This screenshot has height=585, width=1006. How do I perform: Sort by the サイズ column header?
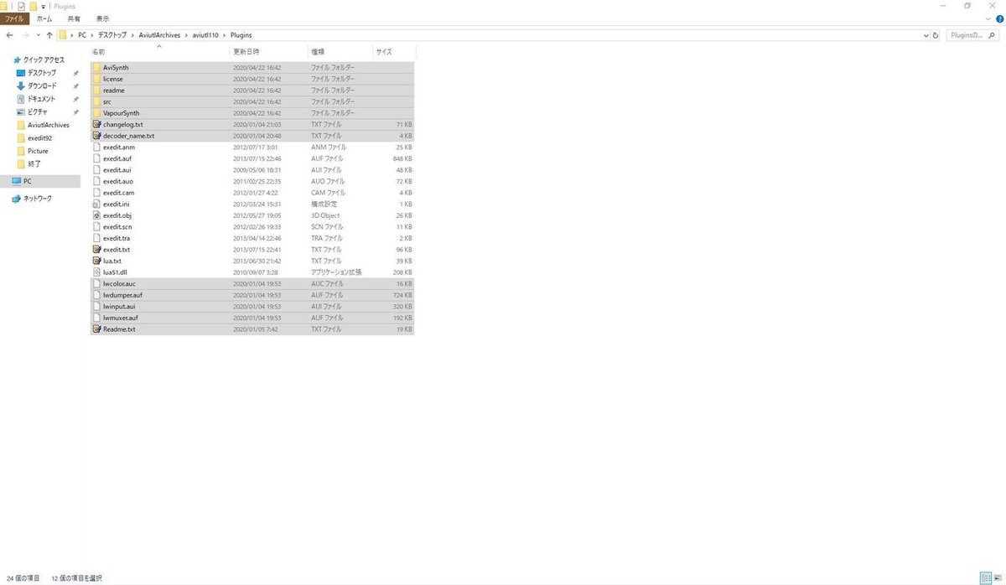click(x=394, y=52)
